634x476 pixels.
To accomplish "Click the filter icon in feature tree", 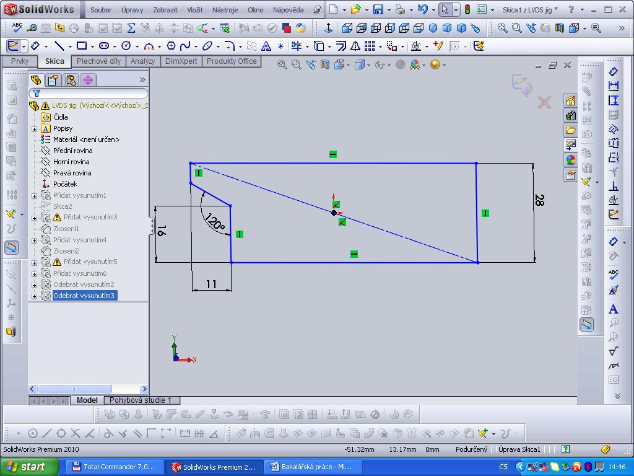I will [37, 94].
